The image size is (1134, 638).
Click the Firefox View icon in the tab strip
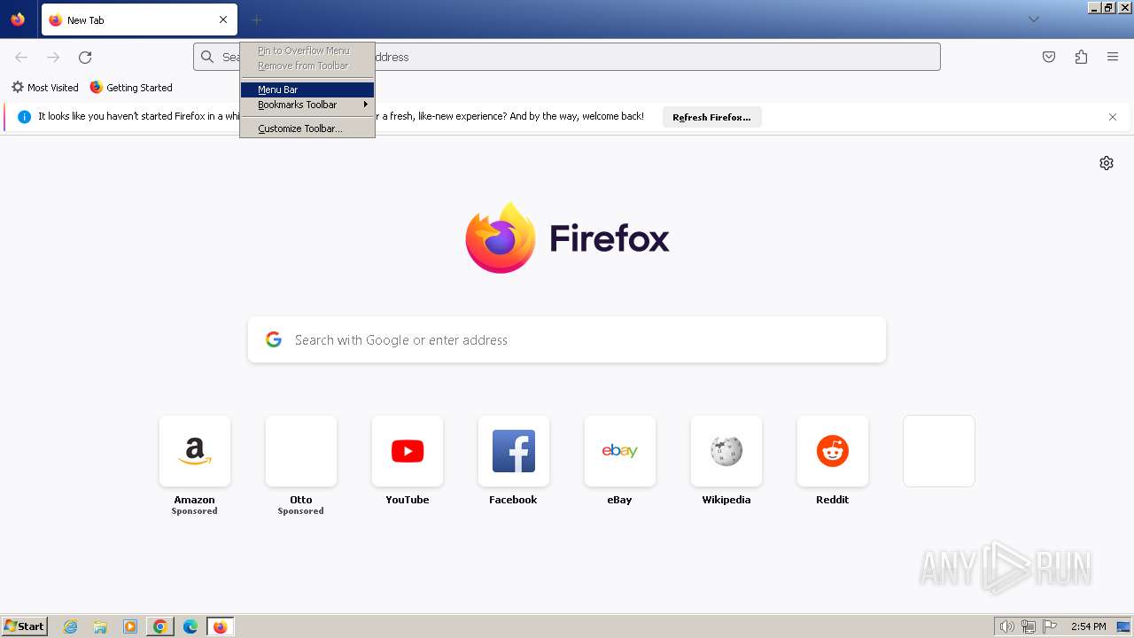point(18,19)
